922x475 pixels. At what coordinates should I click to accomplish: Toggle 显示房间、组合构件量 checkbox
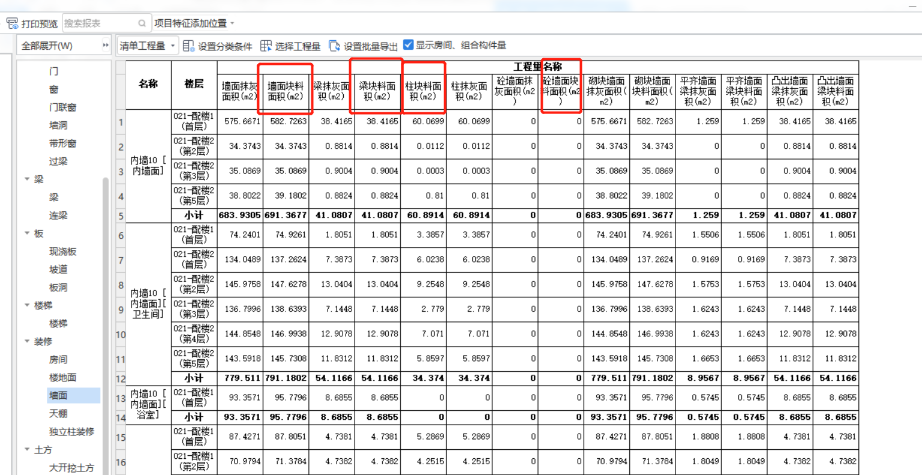coord(408,44)
